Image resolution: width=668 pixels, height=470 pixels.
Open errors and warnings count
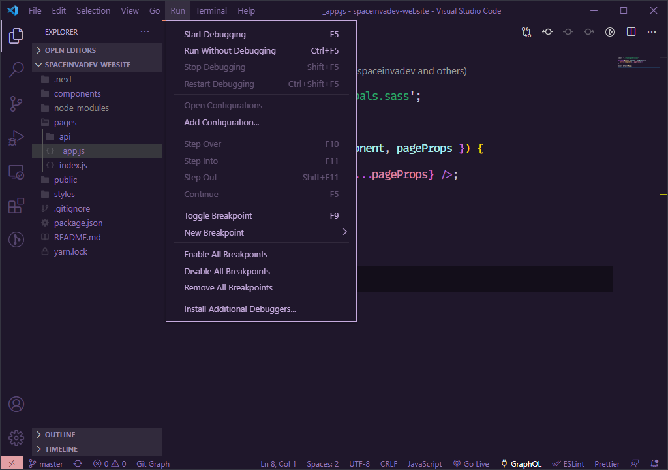pyautogui.click(x=110, y=463)
